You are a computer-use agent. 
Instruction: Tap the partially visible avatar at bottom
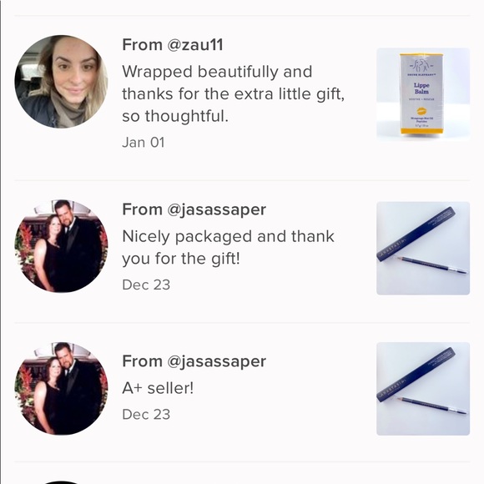[61, 482]
